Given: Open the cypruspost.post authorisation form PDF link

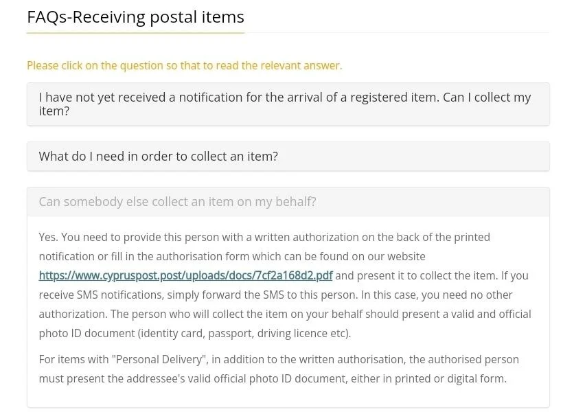Looking at the screenshot, I should 185,276.
